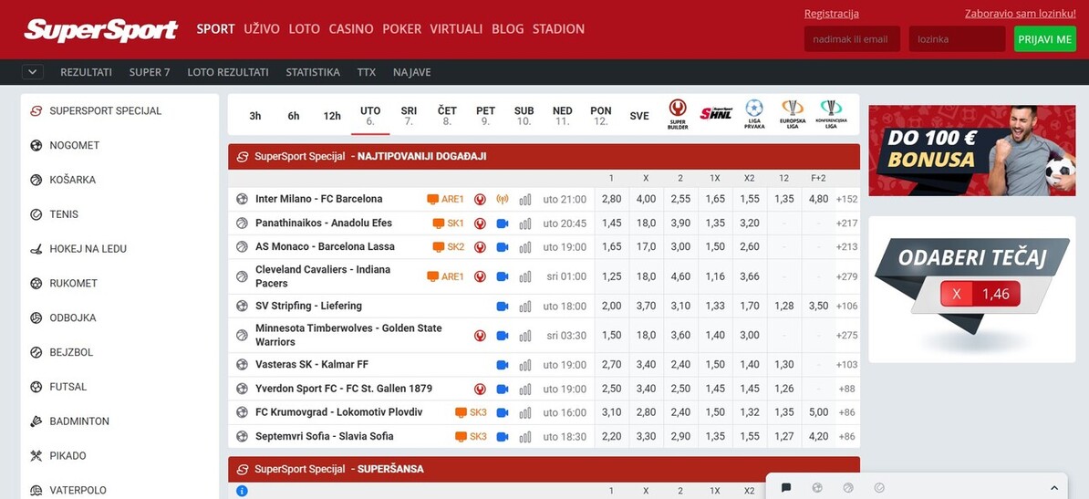
Task: Select odds 4,60 for Indiana Pacers win
Action: [x=680, y=276]
